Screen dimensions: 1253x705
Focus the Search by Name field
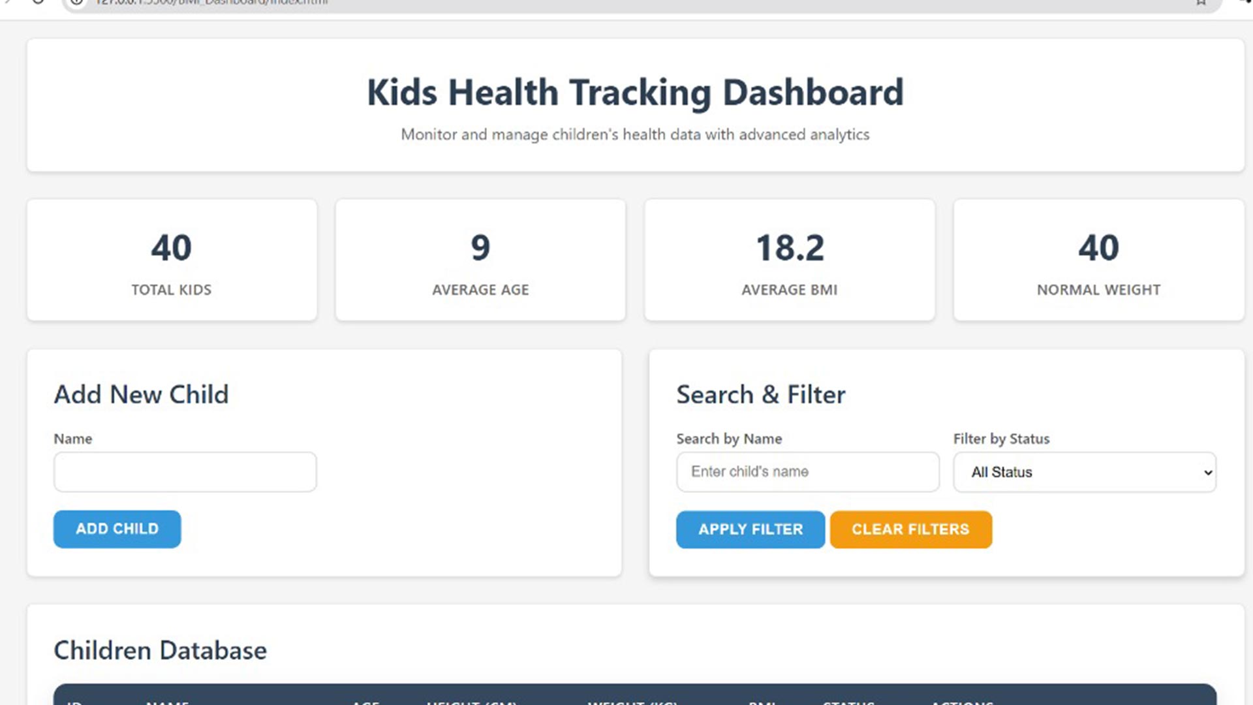click(808, 472)
